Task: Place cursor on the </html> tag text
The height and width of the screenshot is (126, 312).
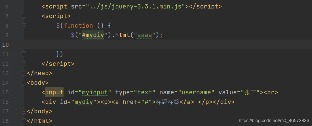Action: click(x=39, y=121)
